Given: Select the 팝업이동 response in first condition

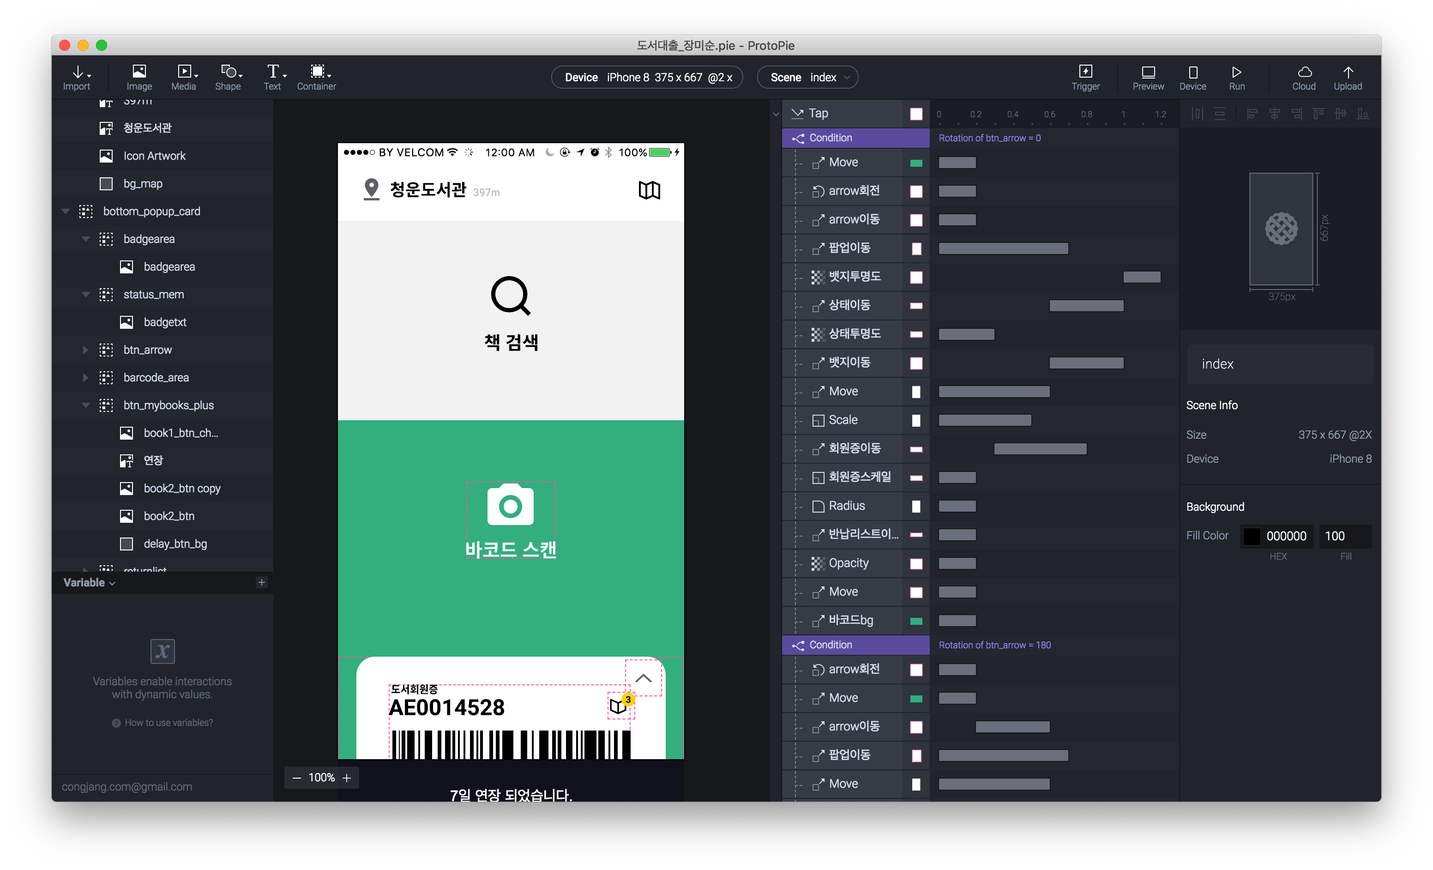Looking at the screenshot, I should [855, 248].
